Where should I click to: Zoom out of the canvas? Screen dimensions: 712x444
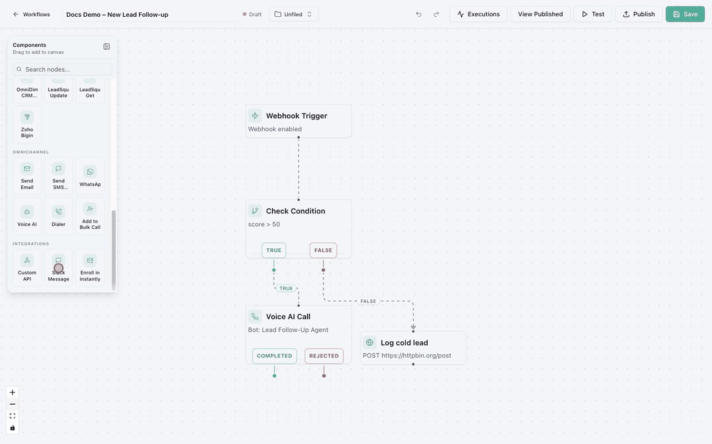(12, 404)
